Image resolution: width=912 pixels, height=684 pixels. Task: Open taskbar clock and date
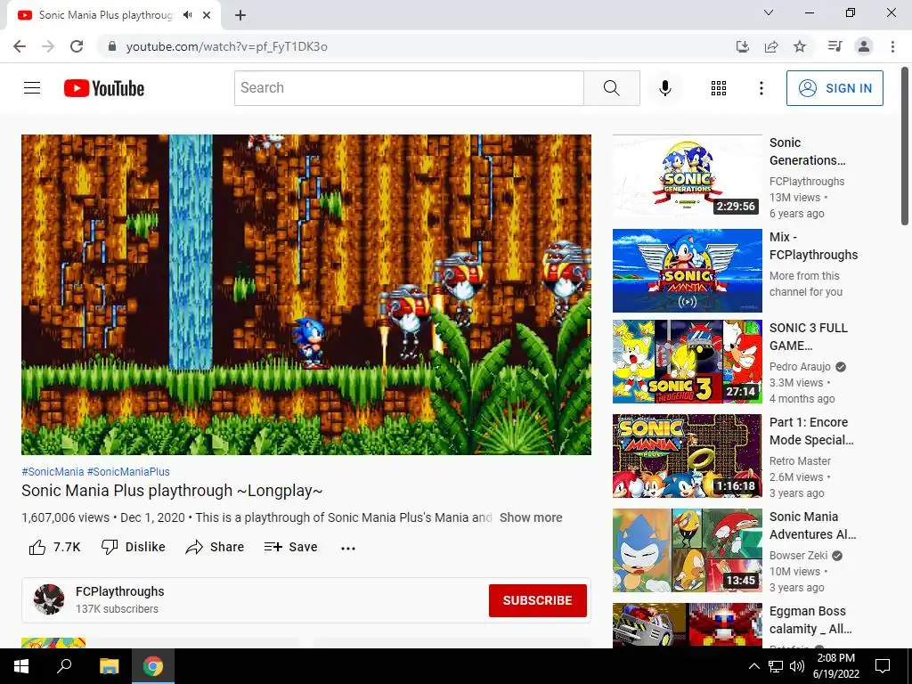835,666
